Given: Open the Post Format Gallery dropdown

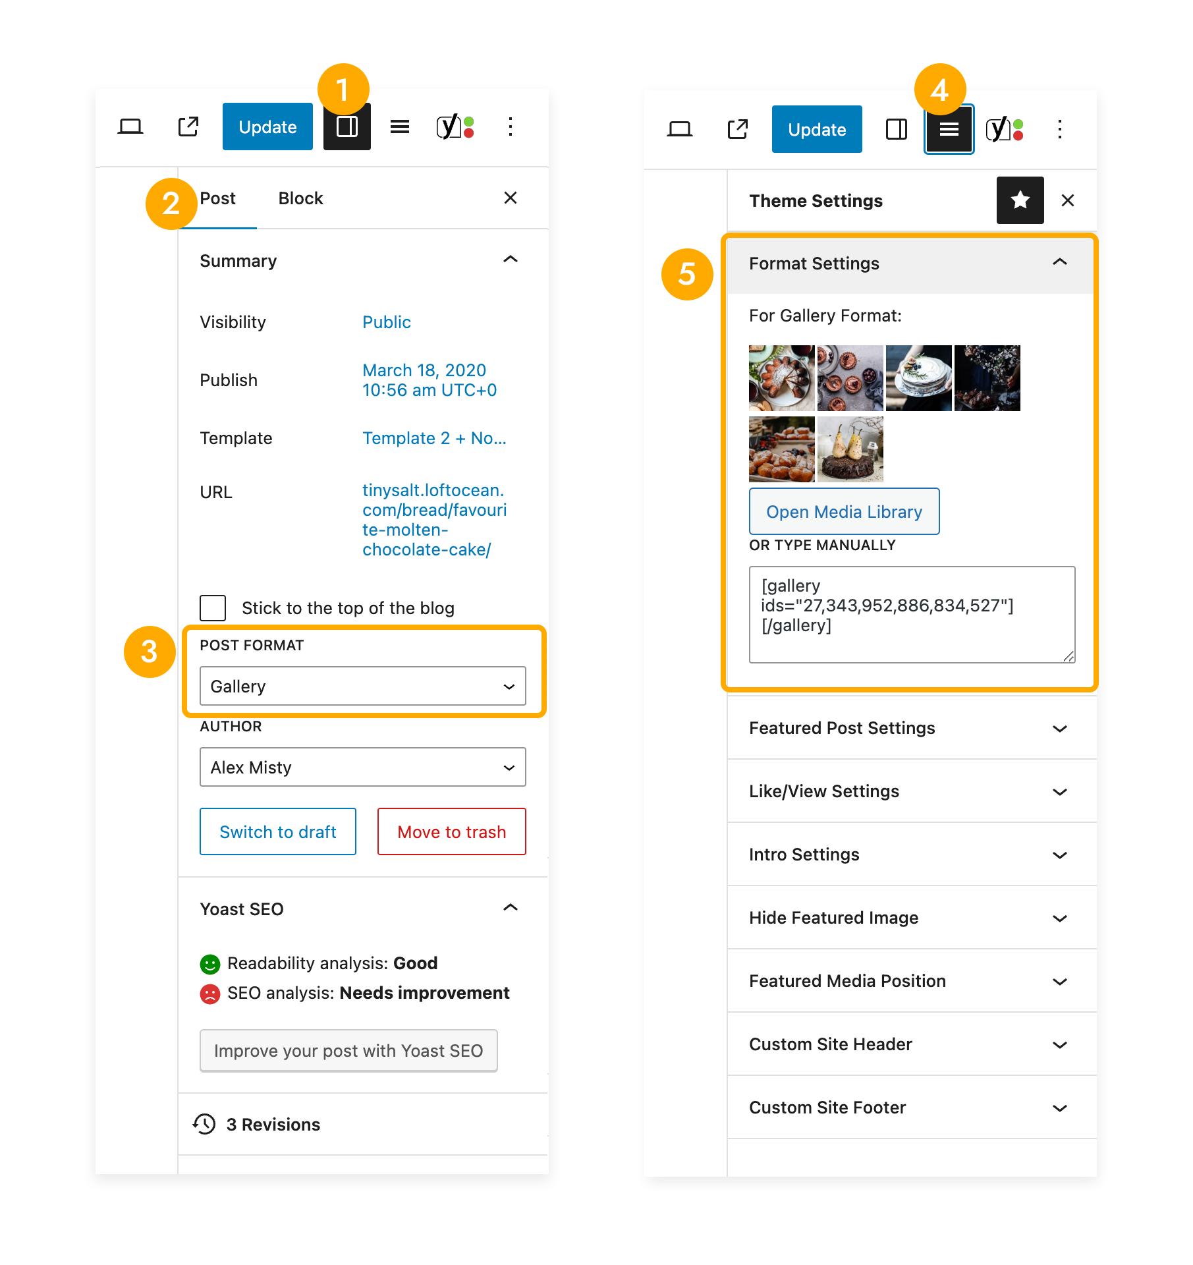Looking at the screenshot, I should pos(362,686).
